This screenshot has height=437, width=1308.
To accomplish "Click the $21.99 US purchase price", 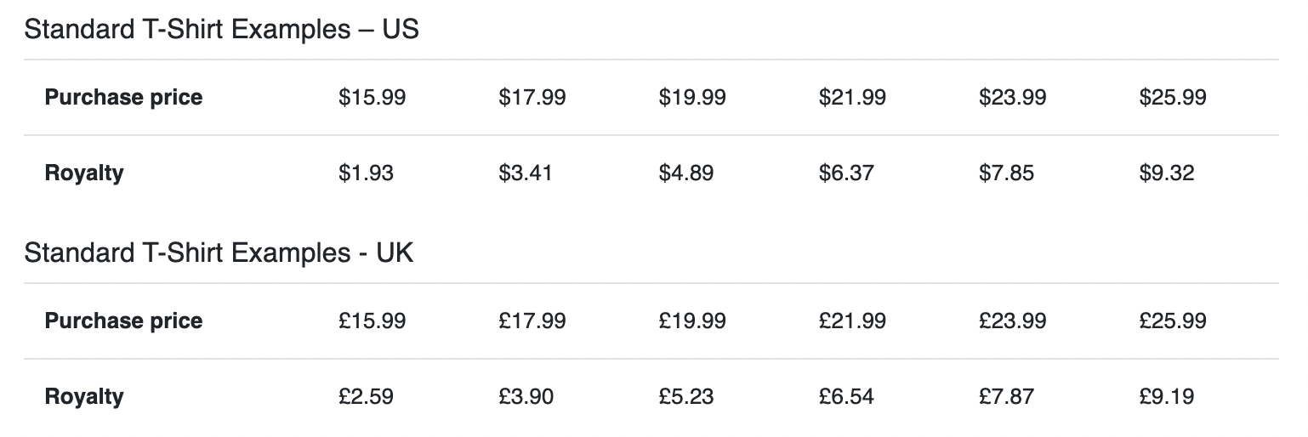I will click(852, 97).
